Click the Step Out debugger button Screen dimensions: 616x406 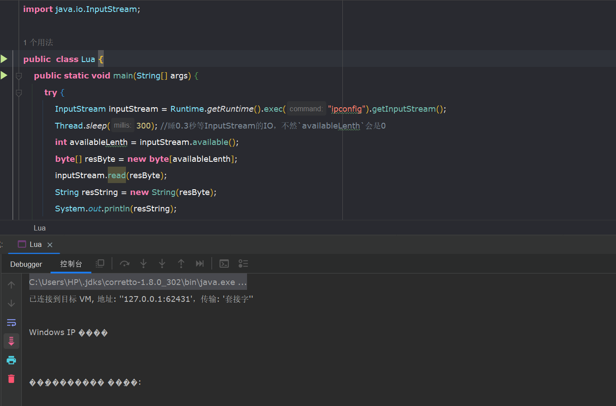pos(181,264)
